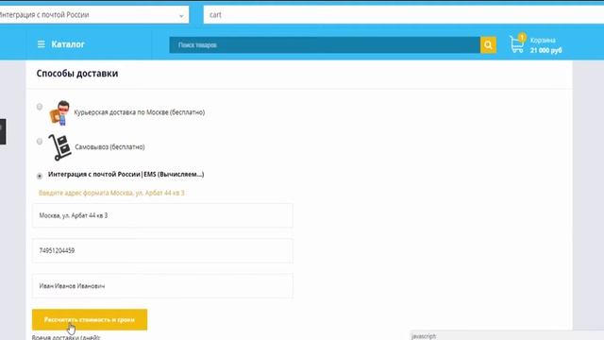
Task: Click the yellow search magnifier button
Action: click(488, 45)
